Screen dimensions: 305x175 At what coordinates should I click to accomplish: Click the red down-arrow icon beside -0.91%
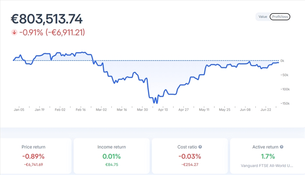point(14,32)
